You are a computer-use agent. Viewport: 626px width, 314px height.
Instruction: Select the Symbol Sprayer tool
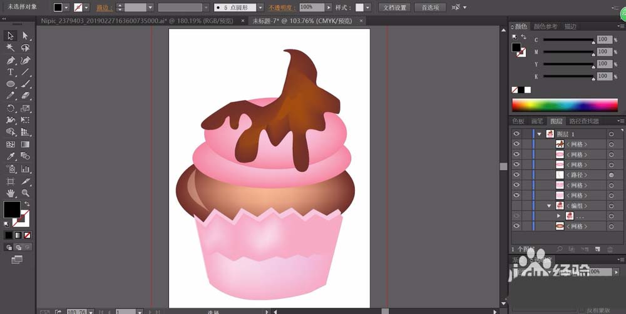[11, 169]
